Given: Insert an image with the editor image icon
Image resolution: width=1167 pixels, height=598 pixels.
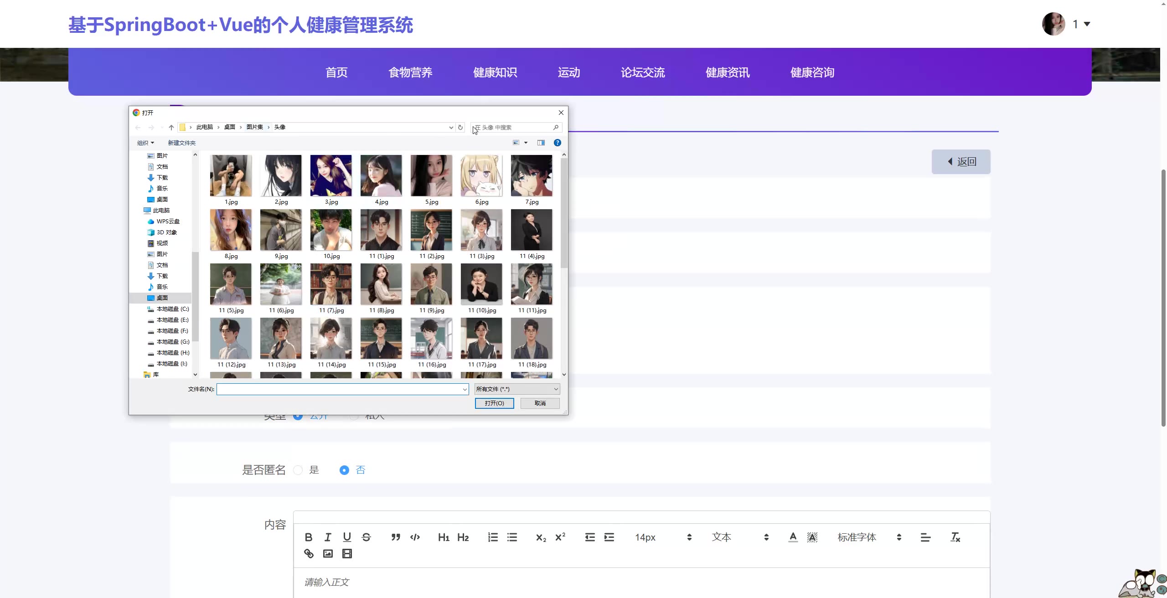Looking at the screenshot, I should pyautogui.click(x=328, y=553).
